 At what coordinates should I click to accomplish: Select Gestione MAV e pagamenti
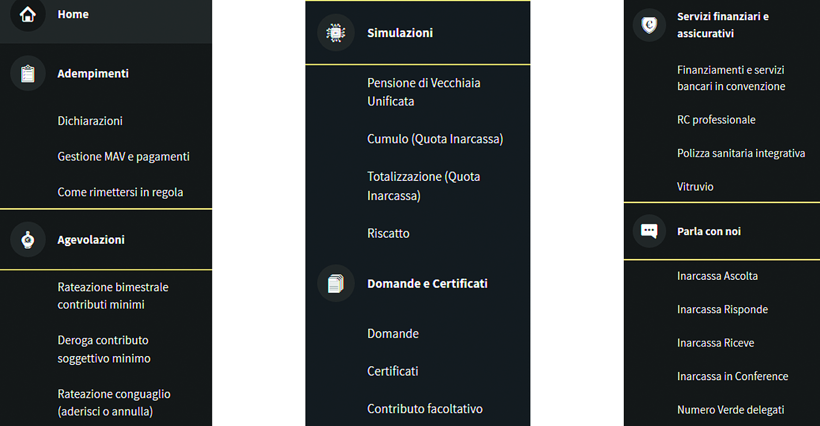124,157
